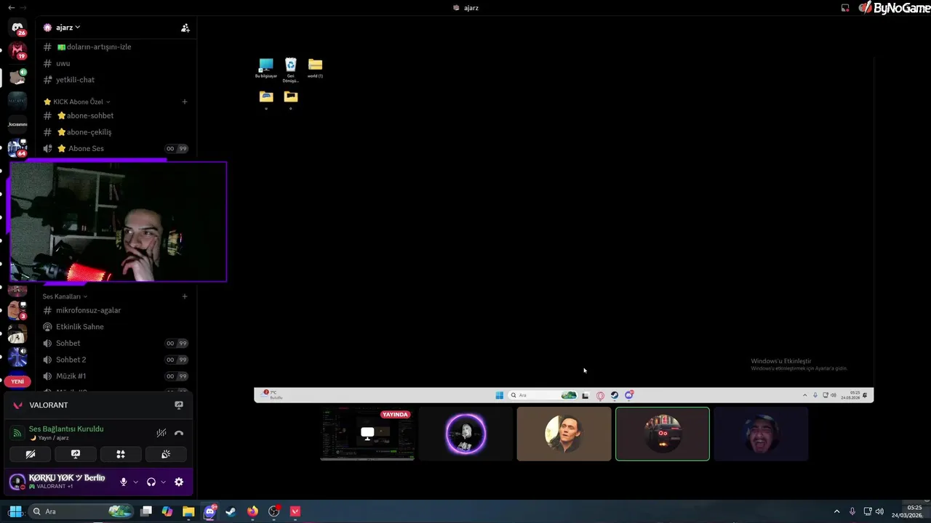Click the streamed taskbar Discord icon
Screen dimensions: 931x523
coord(629,395)
